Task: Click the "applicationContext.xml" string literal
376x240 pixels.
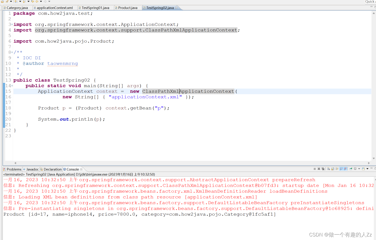Action: [x=145, y=97]
